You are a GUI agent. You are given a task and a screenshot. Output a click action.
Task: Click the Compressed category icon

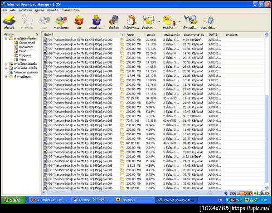click(x=16, y=43)
